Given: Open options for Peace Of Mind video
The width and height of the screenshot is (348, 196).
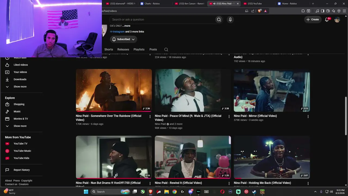Looking at the screenshot, I should (x=229, y=117).
